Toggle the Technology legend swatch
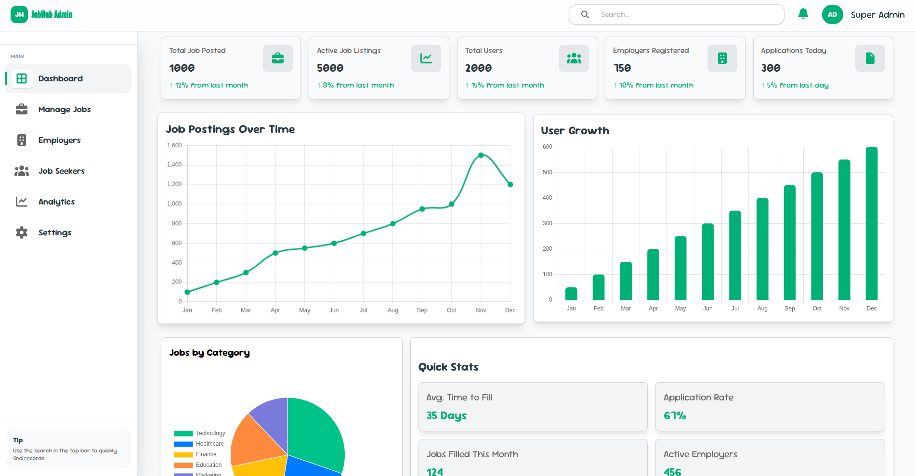Viewport: 915px width, 476px height. click(183, 433)
